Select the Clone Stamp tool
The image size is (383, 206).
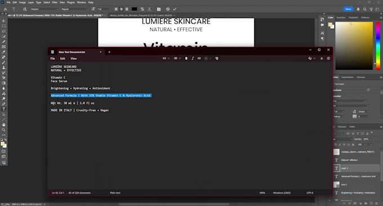pyautogui.click(x=4, y=68)
